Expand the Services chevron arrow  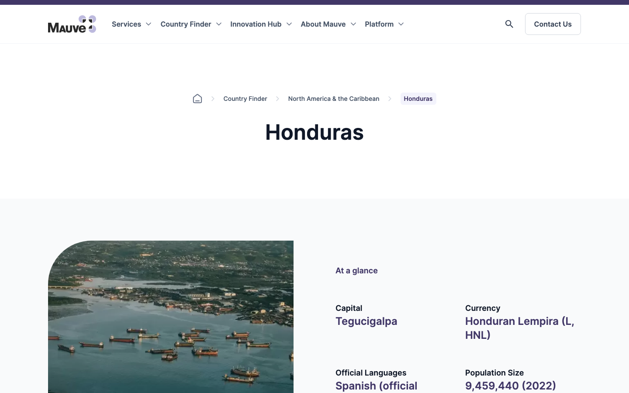pos(149,24)
